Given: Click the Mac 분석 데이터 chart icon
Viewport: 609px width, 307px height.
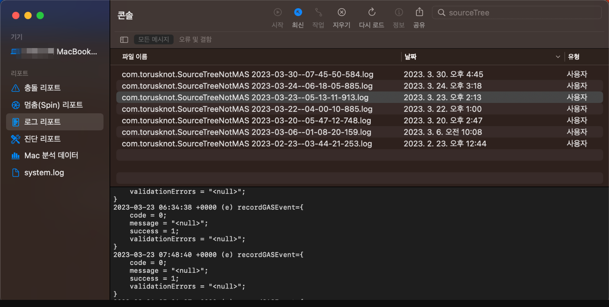Looking at the screenshot, I should point(15,156).
